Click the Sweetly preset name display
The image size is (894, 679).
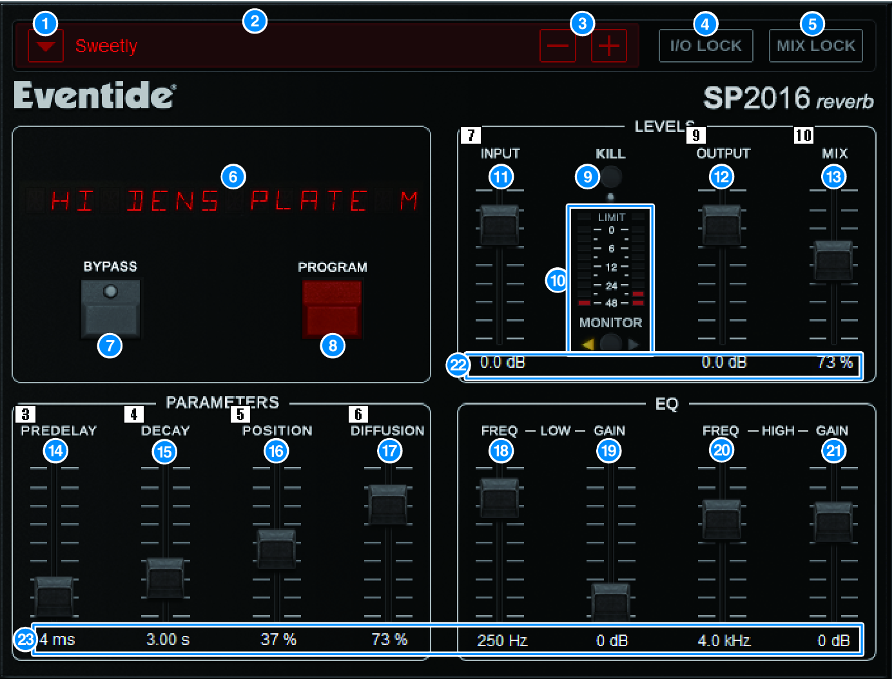click(x=106, y=46)
